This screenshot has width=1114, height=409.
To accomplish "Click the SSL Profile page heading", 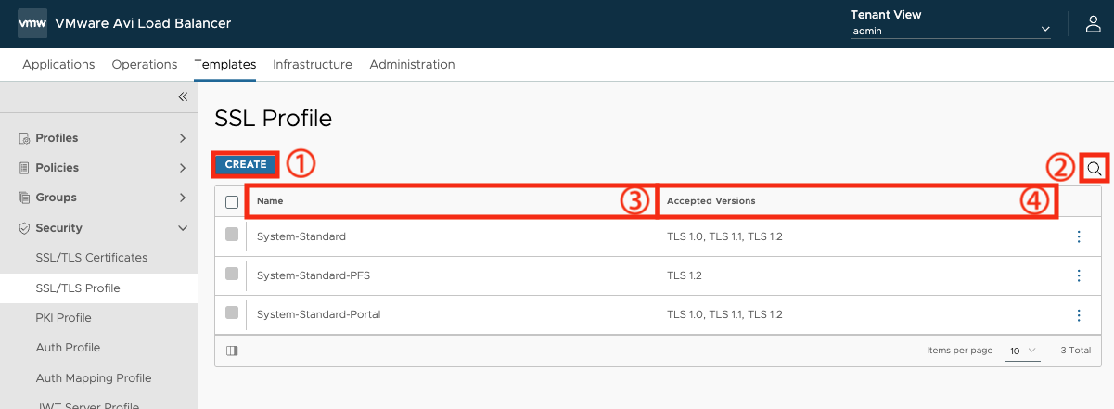I will coord(273,118).
